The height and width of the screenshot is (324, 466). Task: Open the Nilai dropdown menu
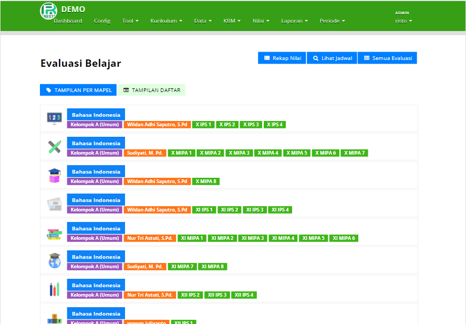(260, 21)
